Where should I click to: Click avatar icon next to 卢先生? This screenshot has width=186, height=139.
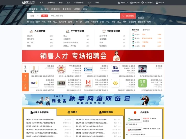point(133,34)
